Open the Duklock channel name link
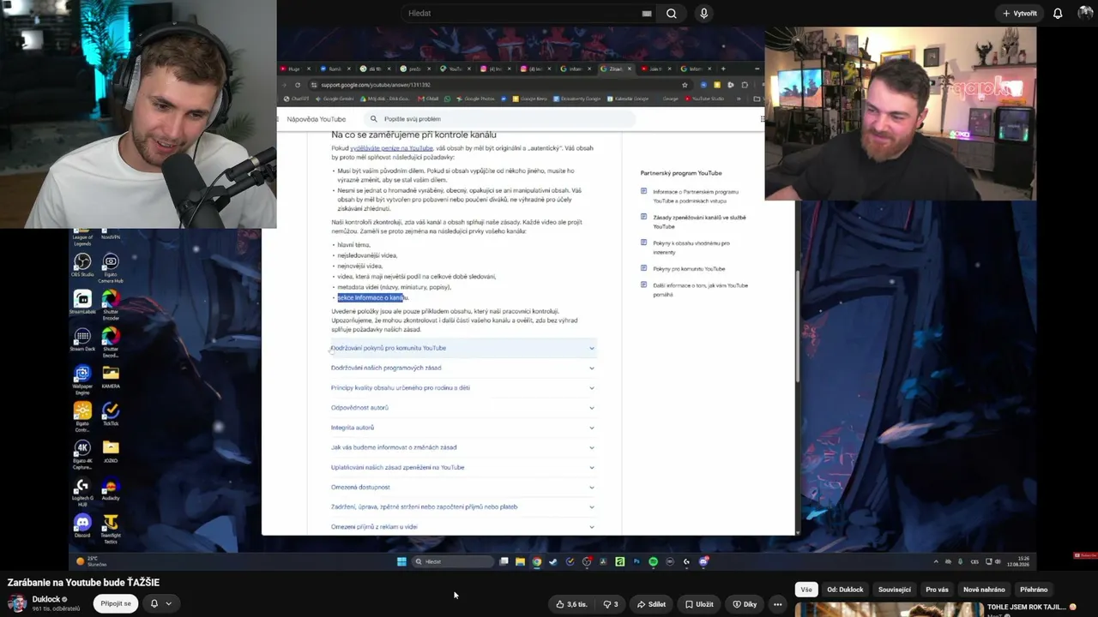This screenshot has height=617, width=1098. (x=46, y=599)
